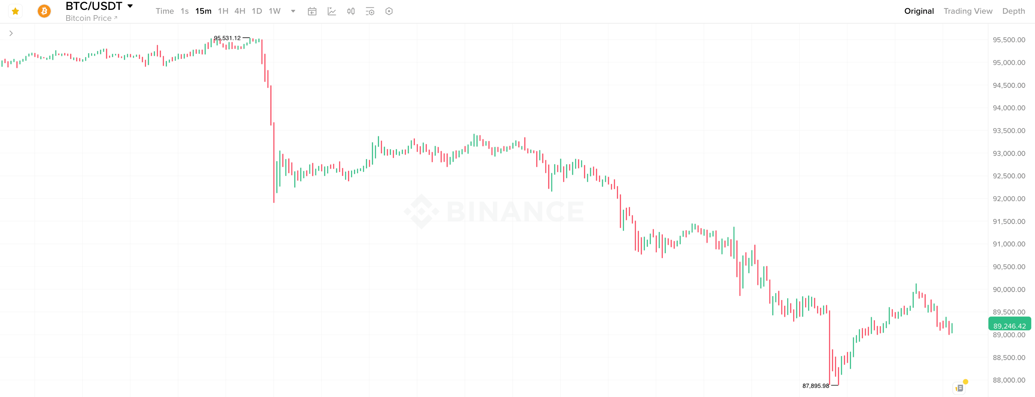Image resolution: width=1035 pixels, height=397 pixels.
Task: Click the orange Bitcoin logo icon
Action: 44,11
